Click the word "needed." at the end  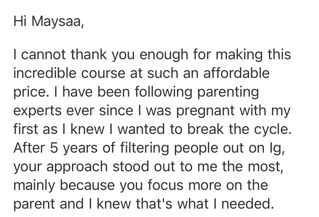pos(246,204)
